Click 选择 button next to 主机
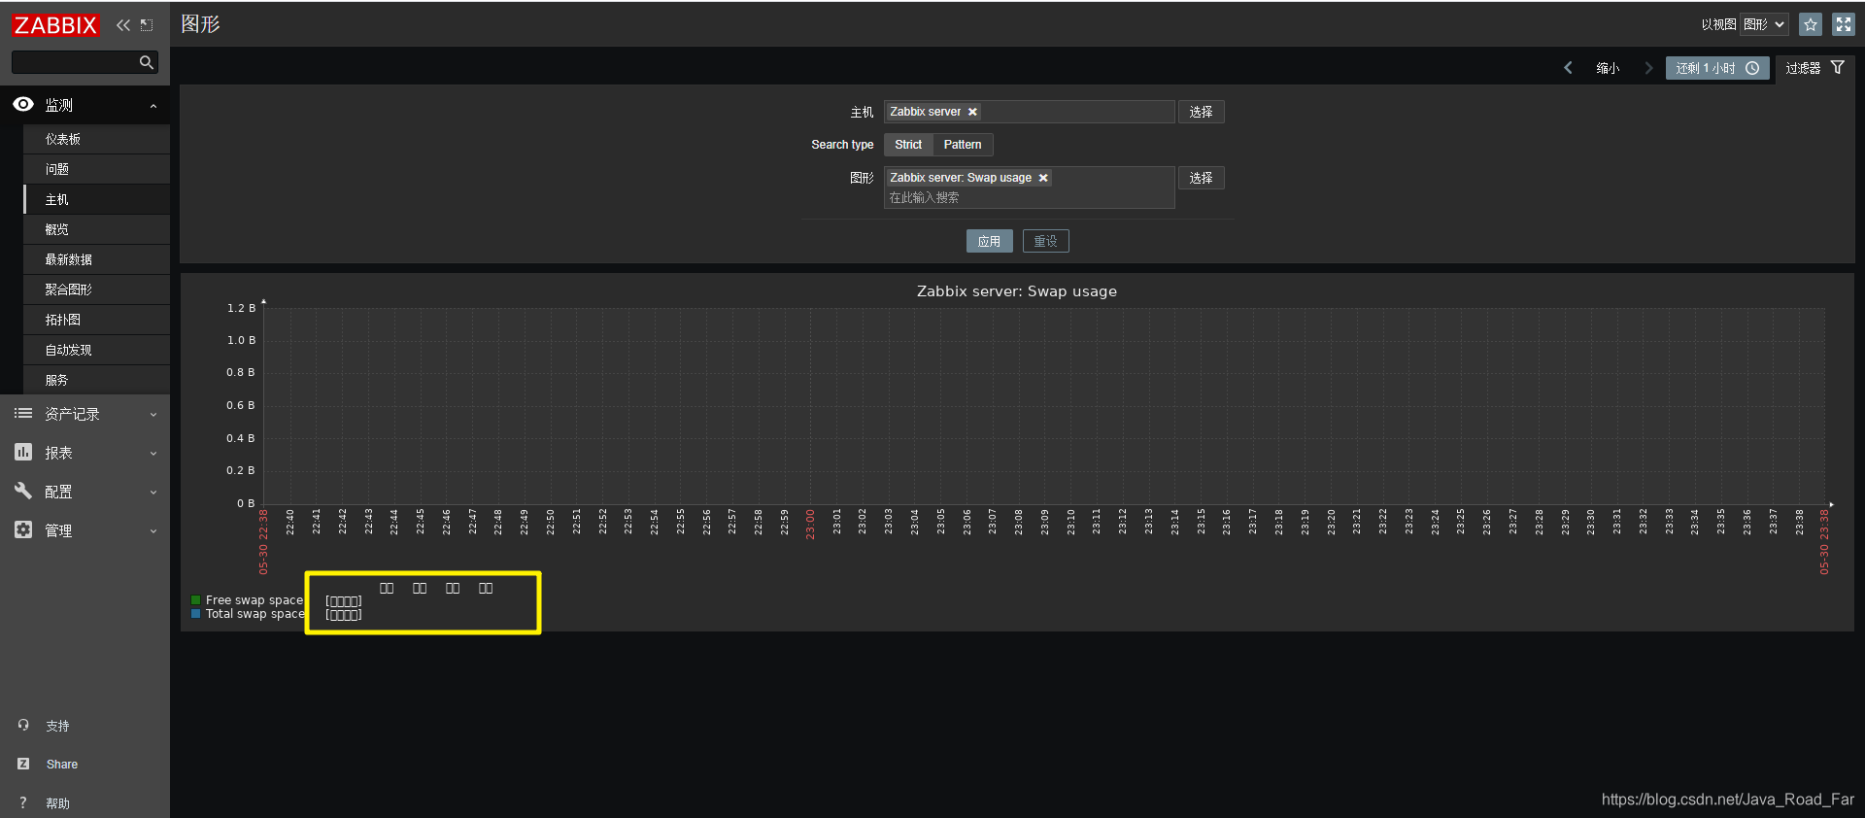 click(x=1202, y=112)
